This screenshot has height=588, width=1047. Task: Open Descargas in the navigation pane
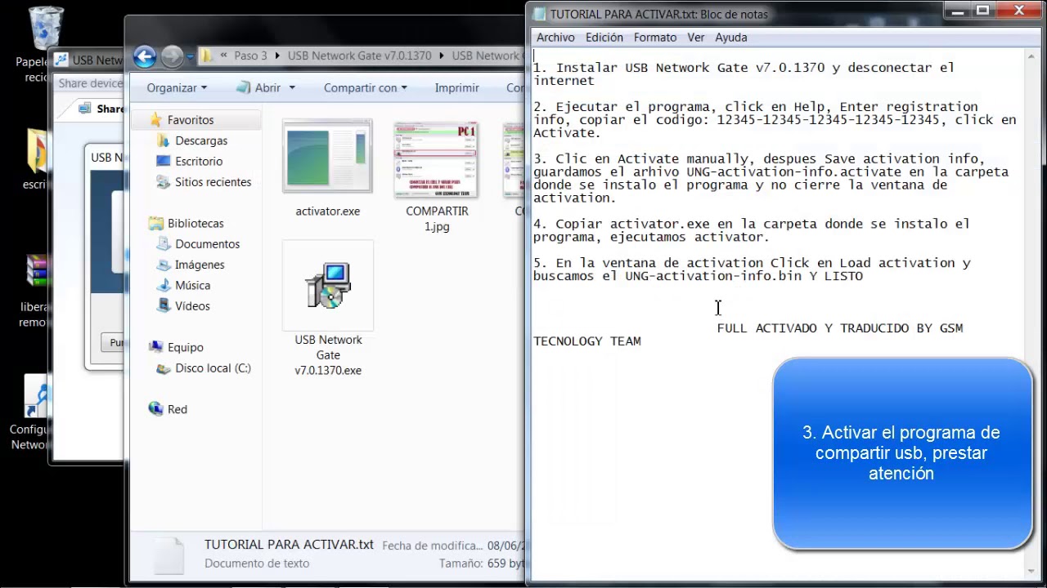coord(201,140)
